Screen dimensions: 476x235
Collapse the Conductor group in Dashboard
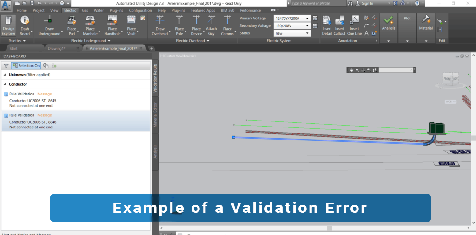5,84
